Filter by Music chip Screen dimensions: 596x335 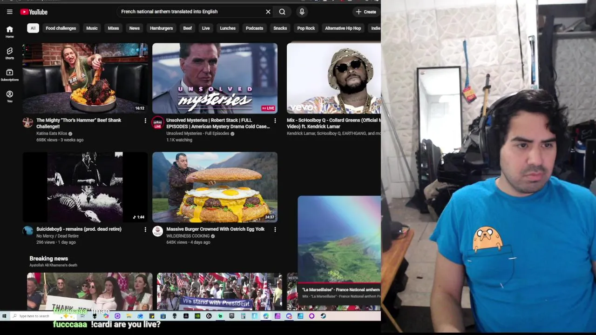pyautogui.click(x=92, y=28)
